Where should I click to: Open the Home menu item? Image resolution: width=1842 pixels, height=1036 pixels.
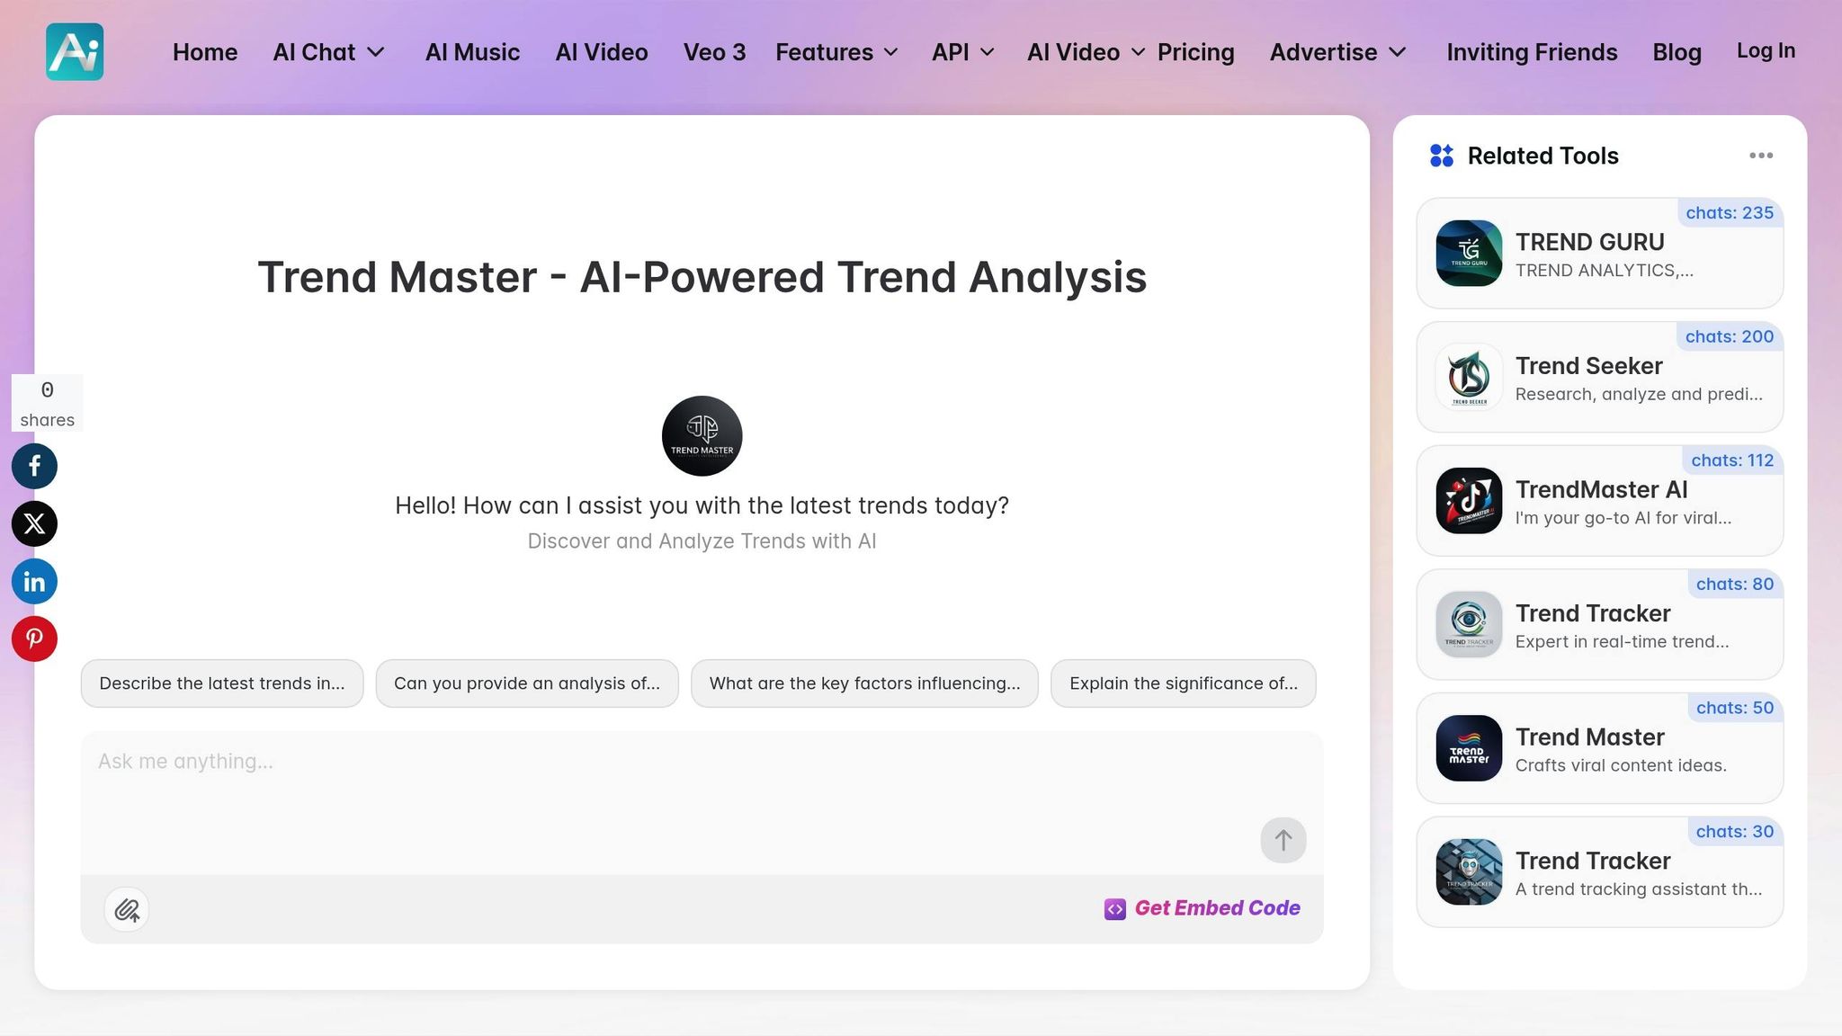click(x=205, y=52)
